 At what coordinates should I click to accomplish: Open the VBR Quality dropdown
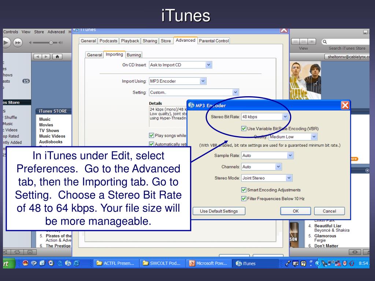coord(293,137)
